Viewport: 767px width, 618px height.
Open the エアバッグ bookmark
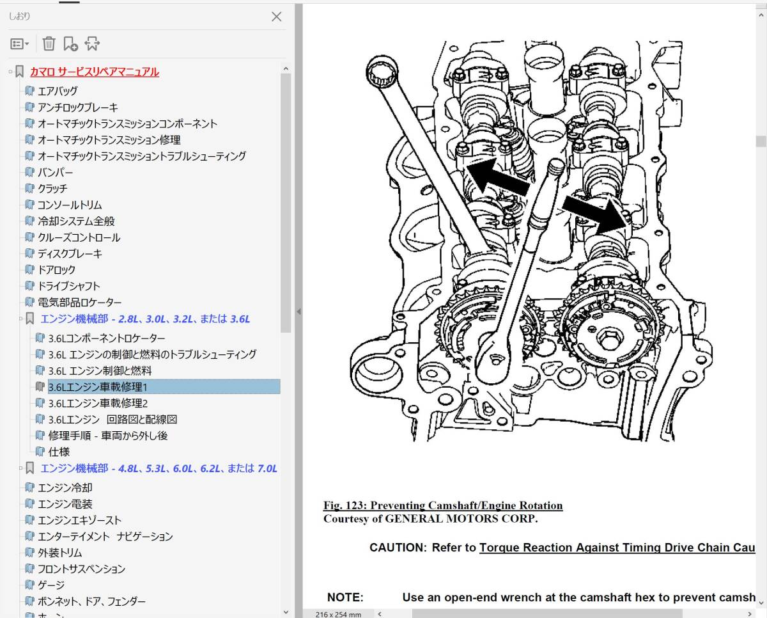[x=58, y=91]
